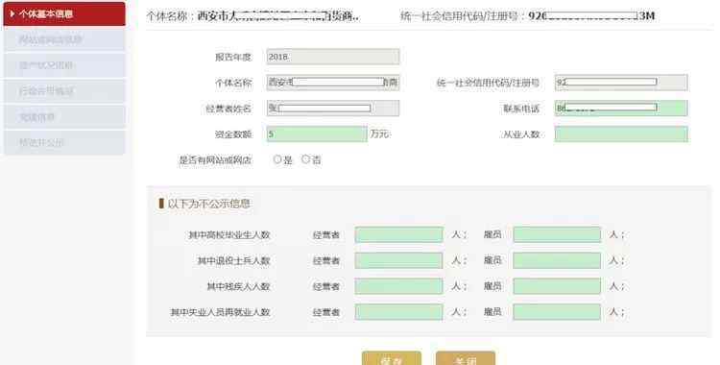Focus the 资金数额 input field

coord(317,134)
